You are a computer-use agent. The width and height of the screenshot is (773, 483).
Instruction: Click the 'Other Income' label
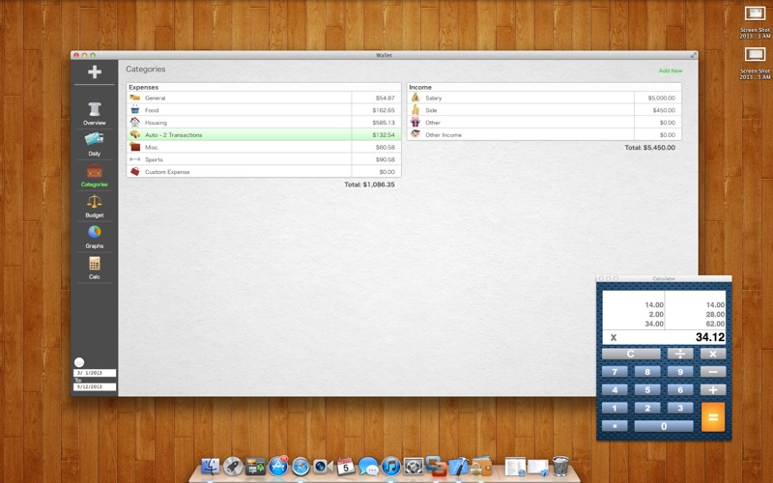444,135
